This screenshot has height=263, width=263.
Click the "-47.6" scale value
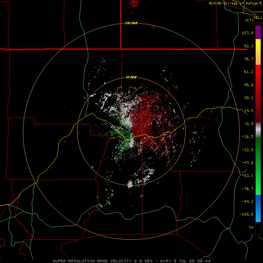click(248, 163)
